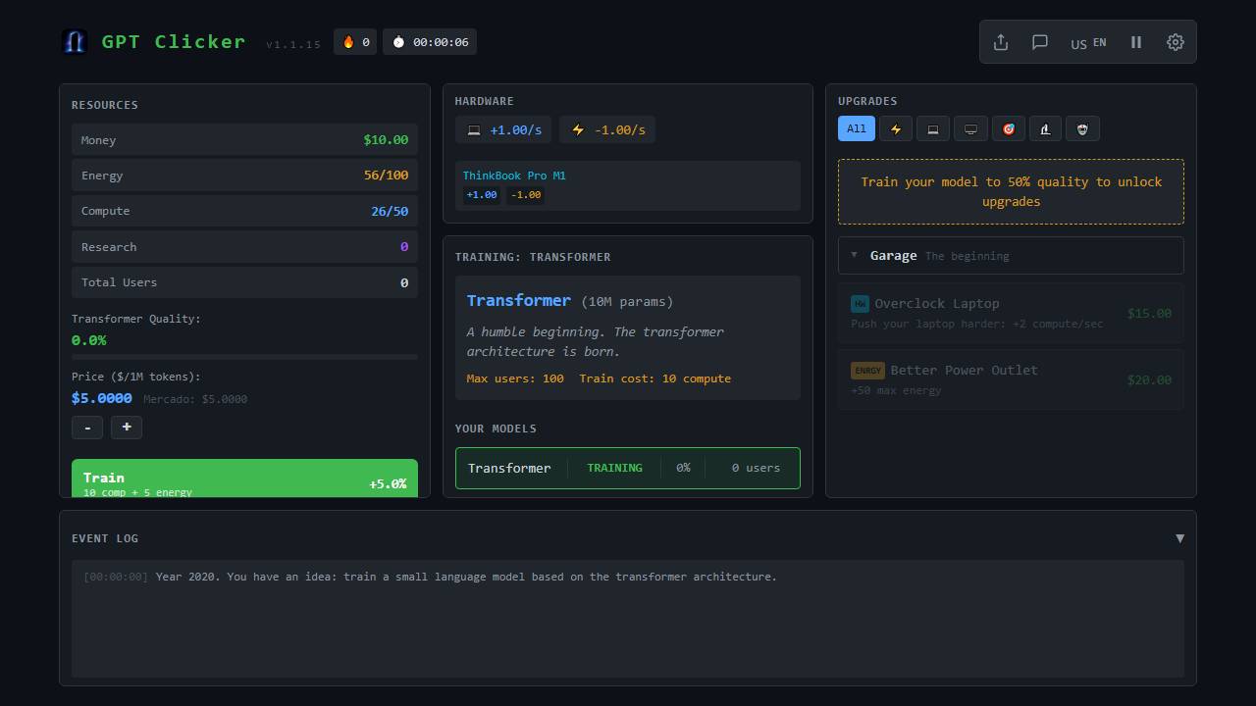This screenshot has width=1256, height=706.
Task: Click the Train button
Action: [x=244, y=479]
